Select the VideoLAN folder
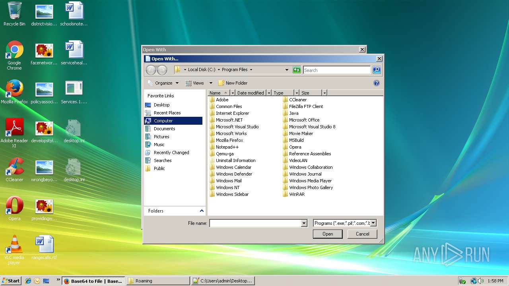Screen dimensions: 509x286 295,160
